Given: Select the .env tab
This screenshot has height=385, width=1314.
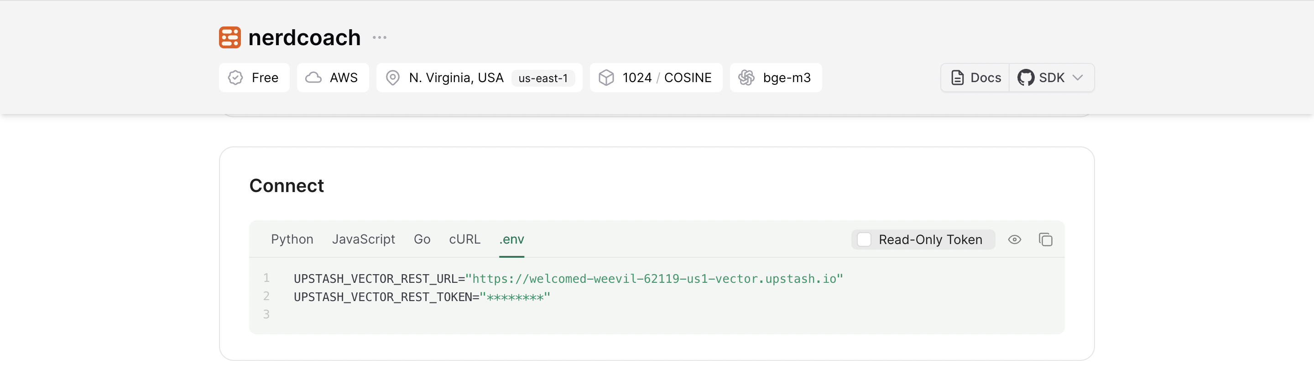Looking at the screenshot, I should tap(511, 239).
